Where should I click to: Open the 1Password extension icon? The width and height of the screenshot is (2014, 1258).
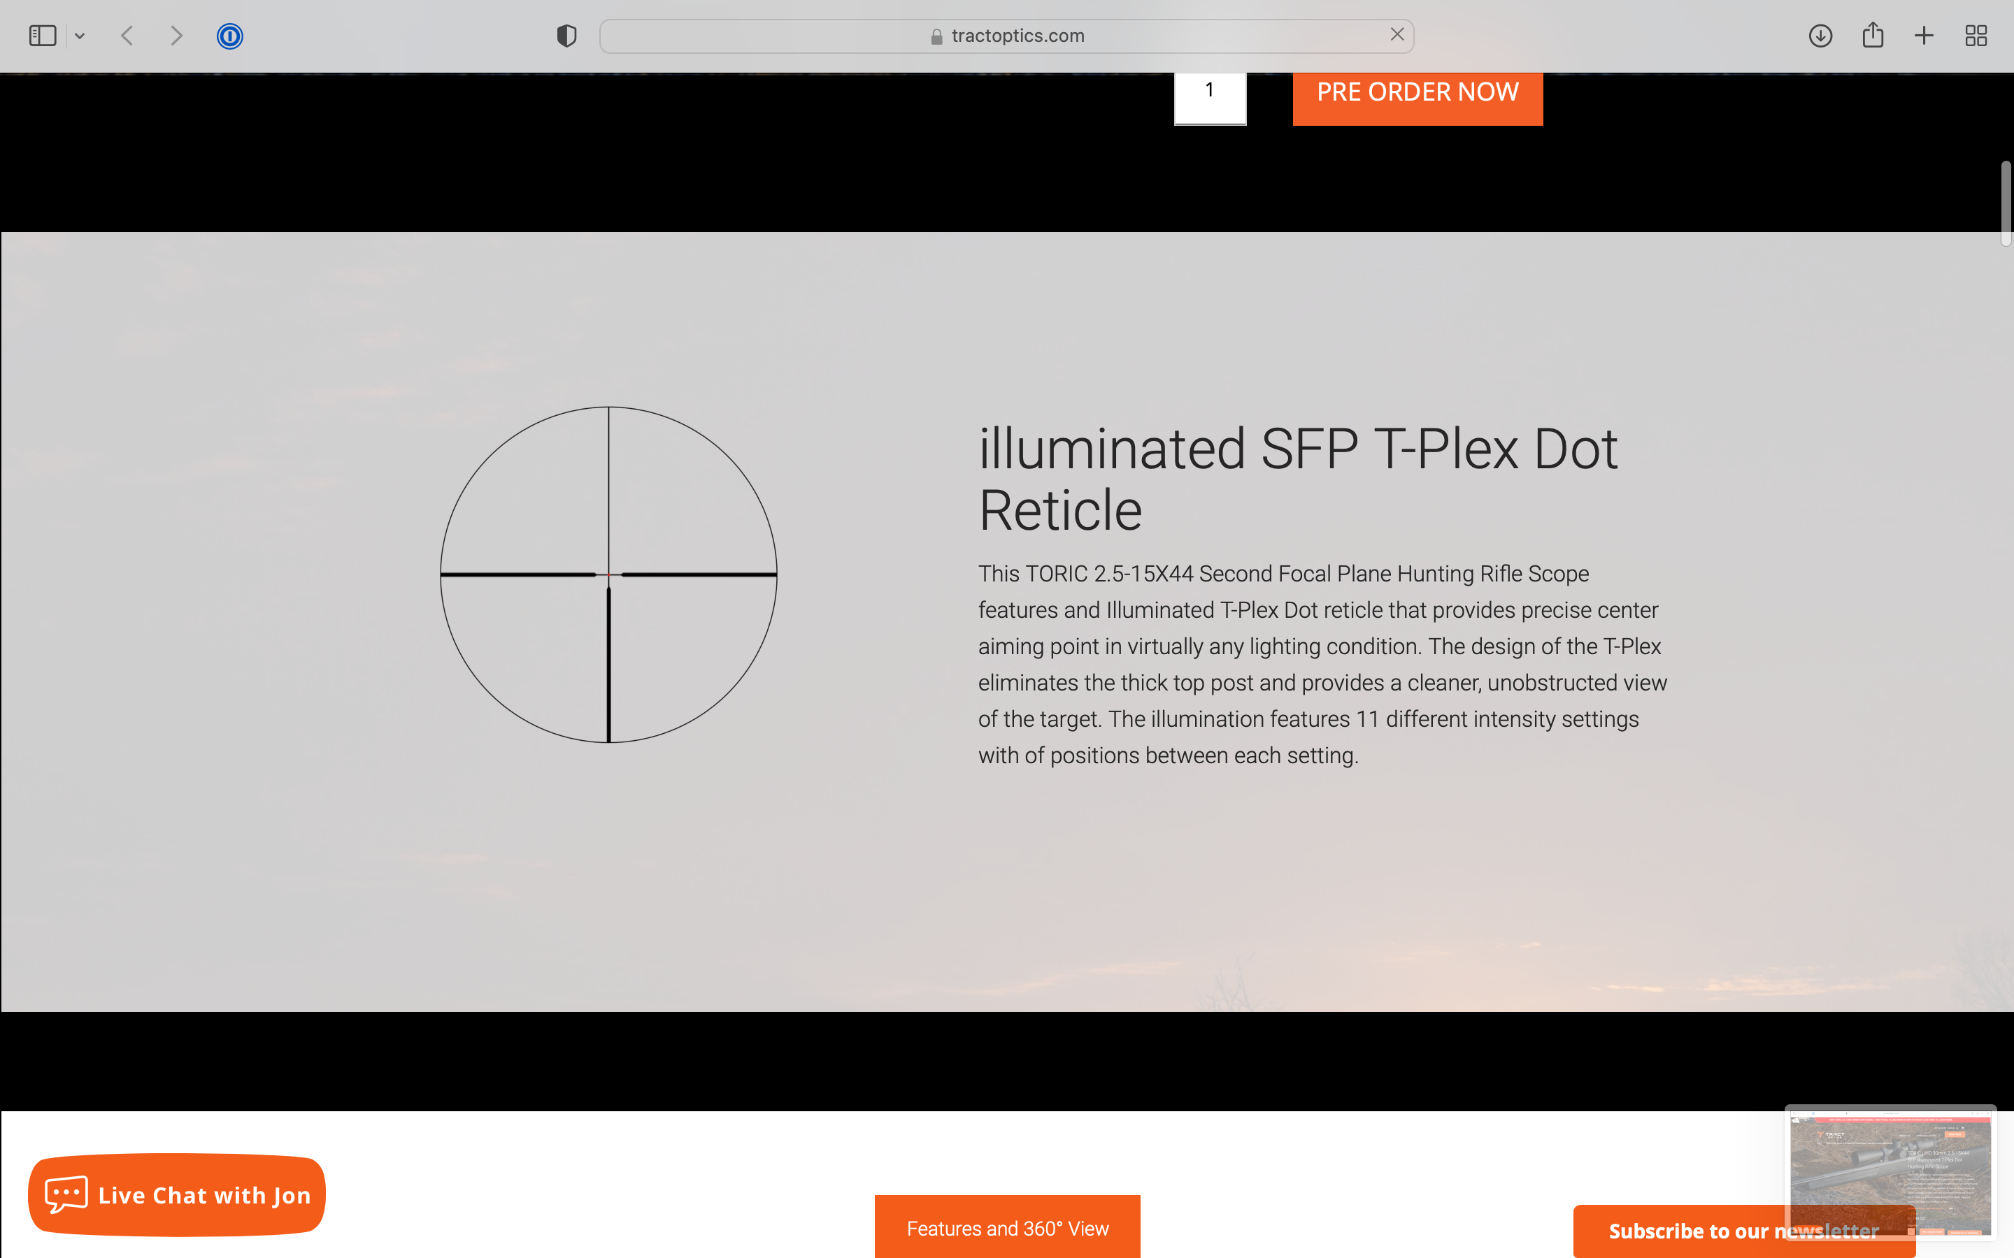point(229,36)
